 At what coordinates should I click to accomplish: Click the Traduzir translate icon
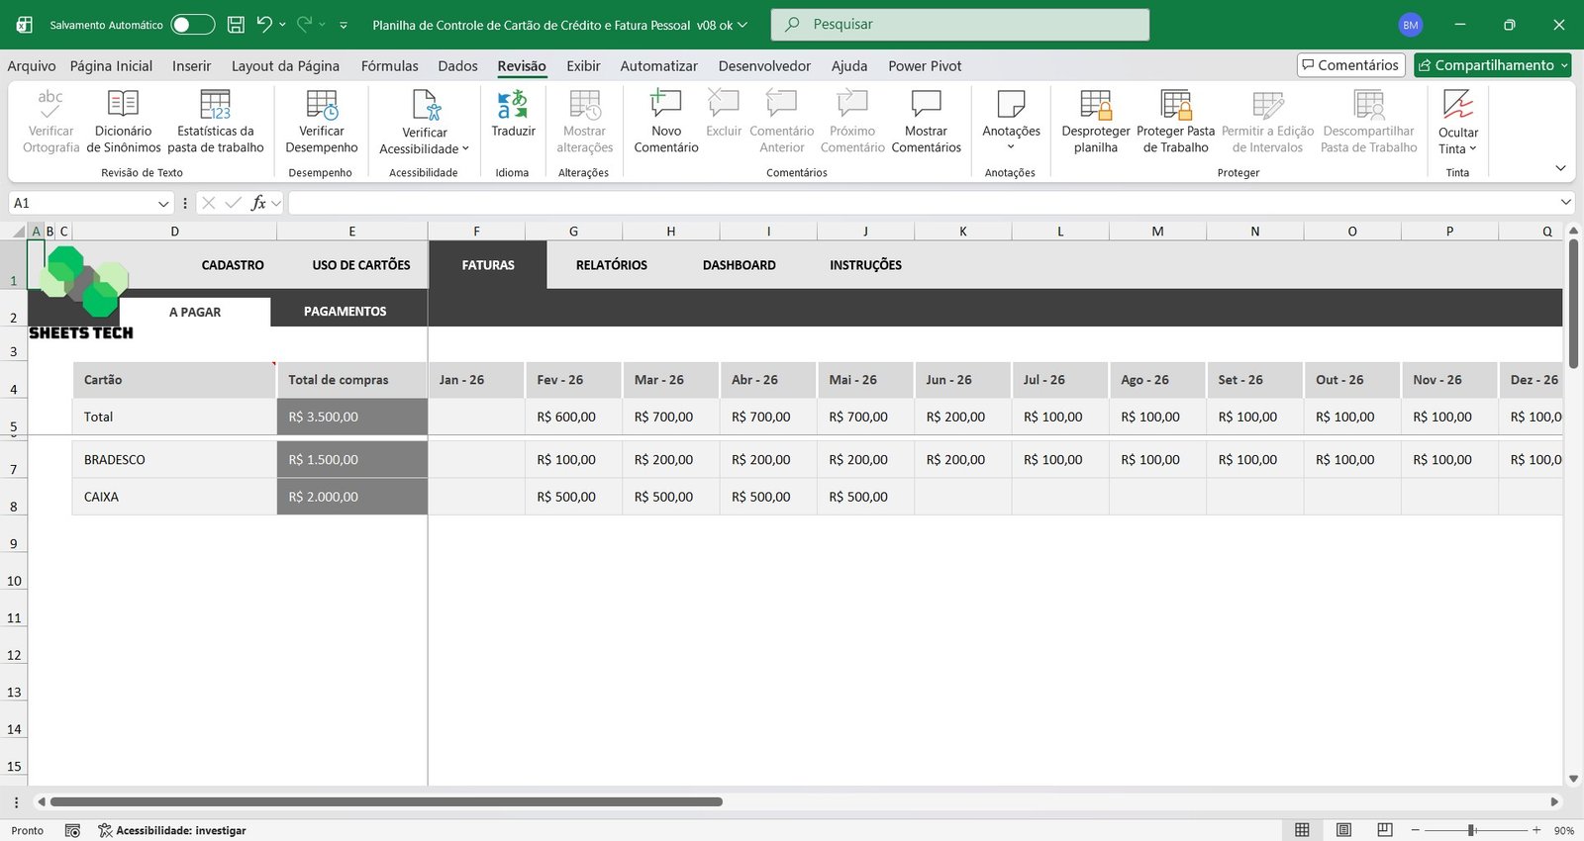pyautogui.click(x=513, y=105)
